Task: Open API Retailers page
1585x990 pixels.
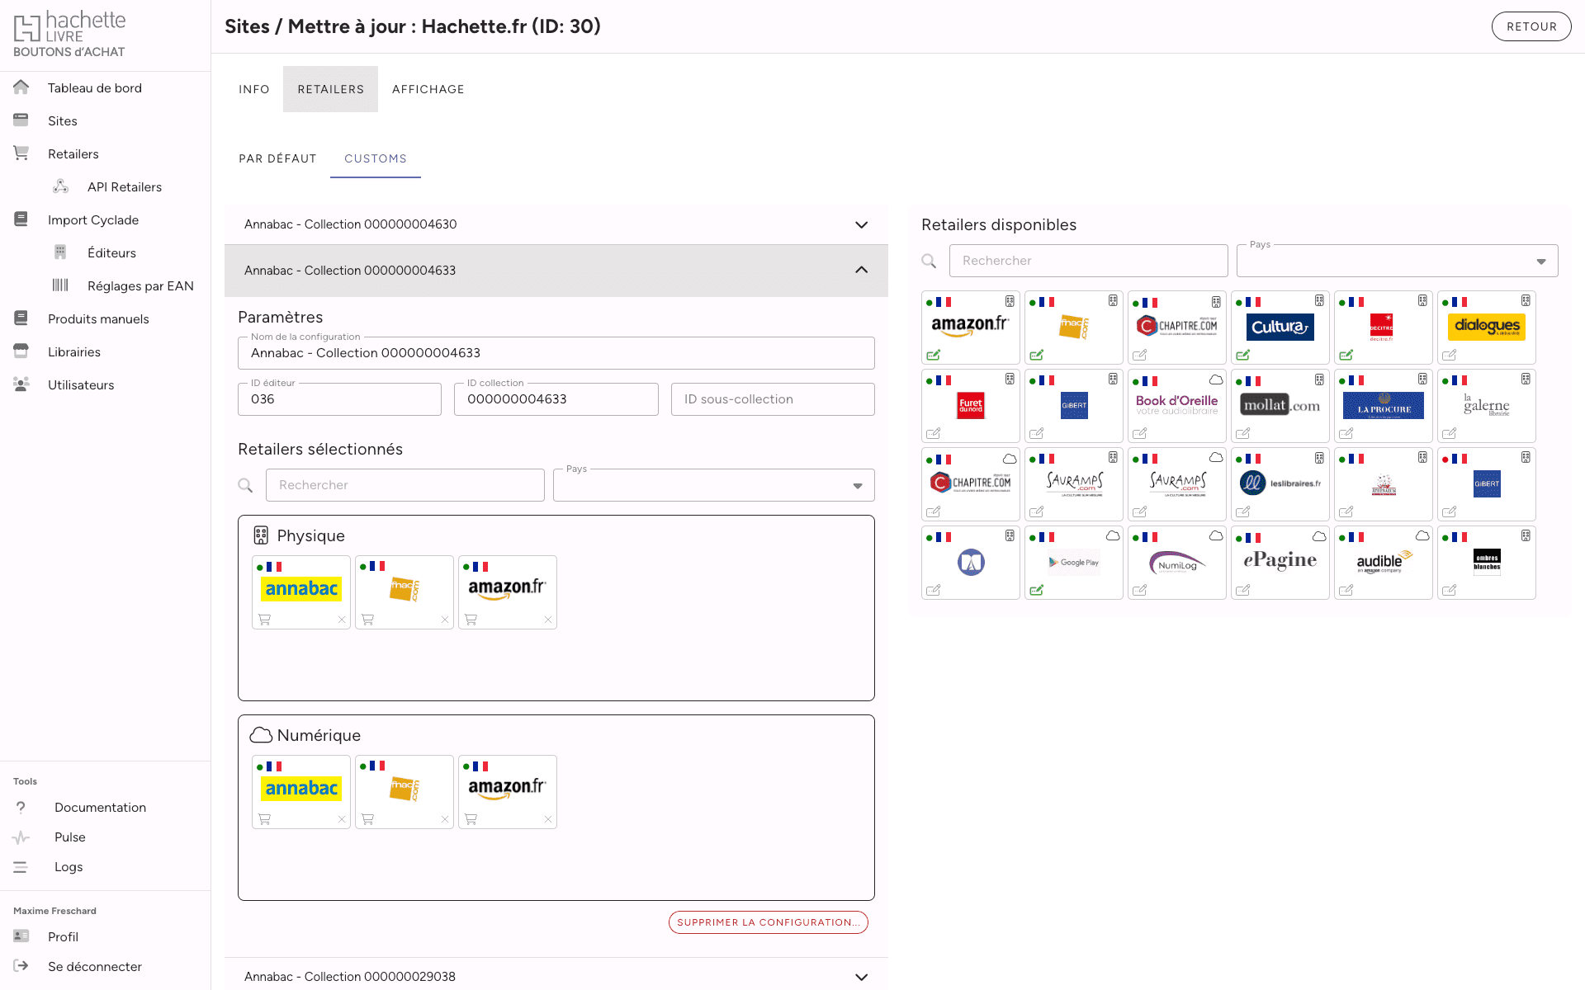Action: (x=125, y=187)
